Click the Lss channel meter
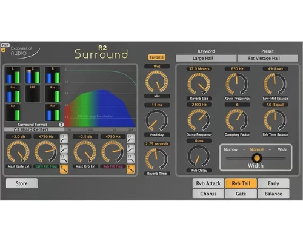Screen dimensions: 303x242 pyautogui.click(x=13, y=94)
